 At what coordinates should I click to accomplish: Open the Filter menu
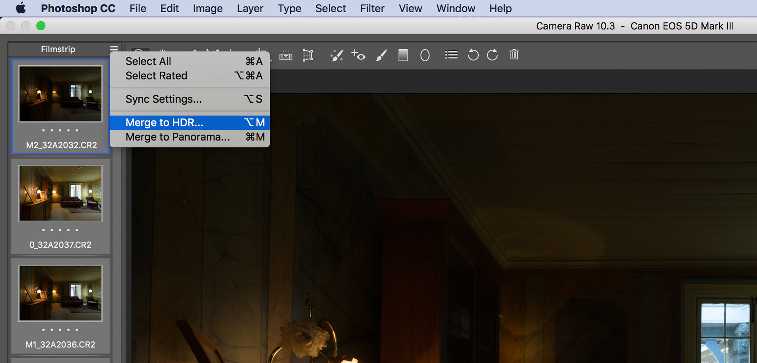pos(372,8)
